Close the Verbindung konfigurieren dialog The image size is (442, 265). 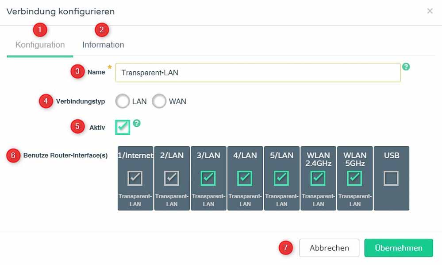(x=430, y=11)
